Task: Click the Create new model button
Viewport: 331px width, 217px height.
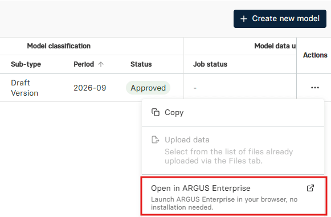Action: pyautogui.click(x=280, y=19)
